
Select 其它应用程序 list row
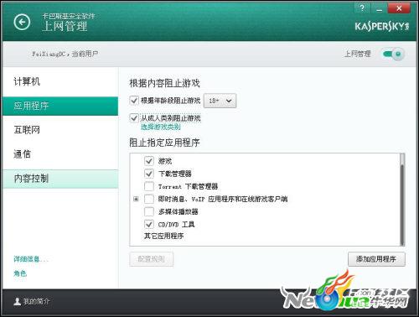[164, 236]
